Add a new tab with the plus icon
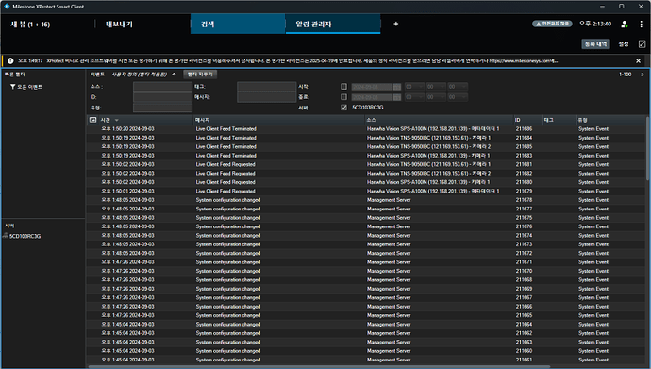Viewport: 651px width, 369px height. click(395, 25)
